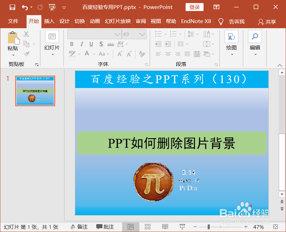
Task: Click the decrease indent icon
Action: pos(158,44)
